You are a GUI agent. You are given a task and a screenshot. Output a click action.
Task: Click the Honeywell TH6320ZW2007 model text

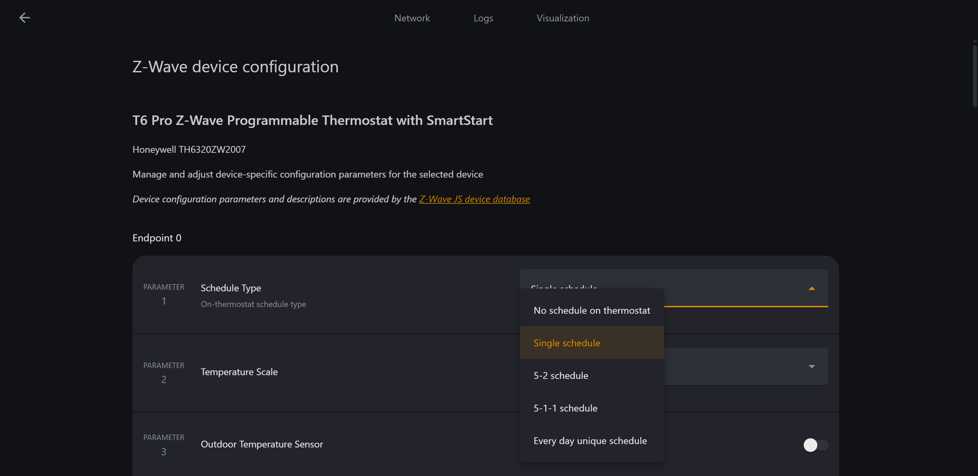tap(189, 149)
